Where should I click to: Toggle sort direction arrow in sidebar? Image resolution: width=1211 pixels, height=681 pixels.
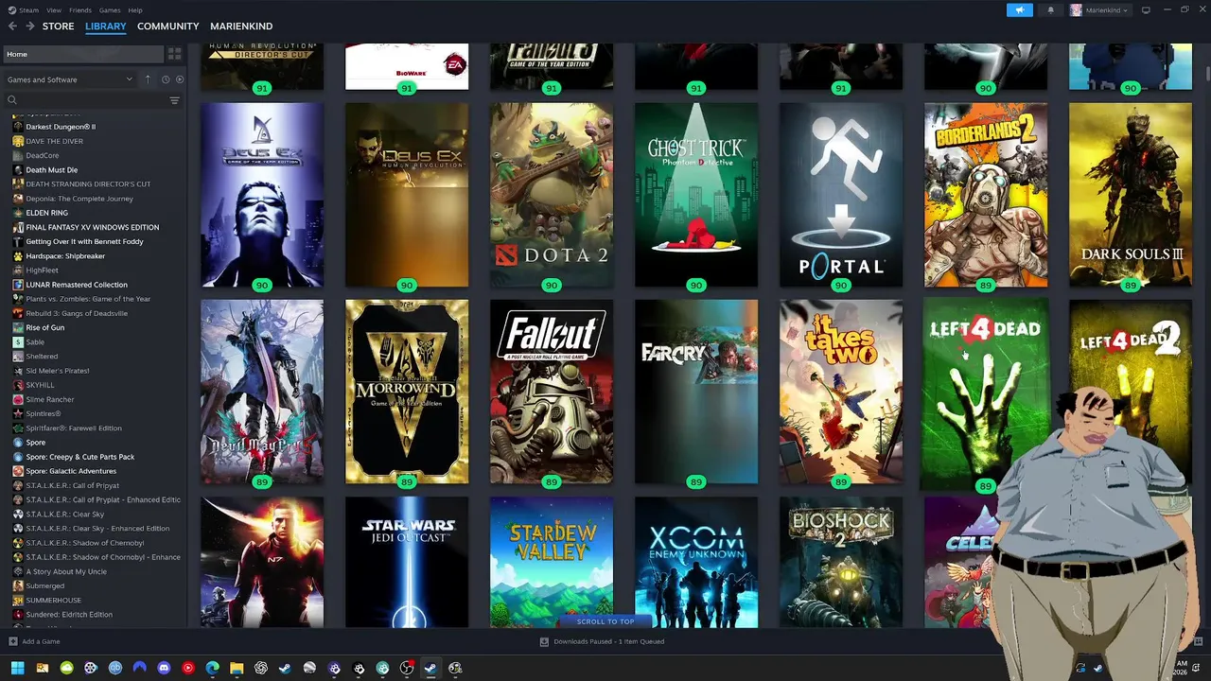[148, 79]
